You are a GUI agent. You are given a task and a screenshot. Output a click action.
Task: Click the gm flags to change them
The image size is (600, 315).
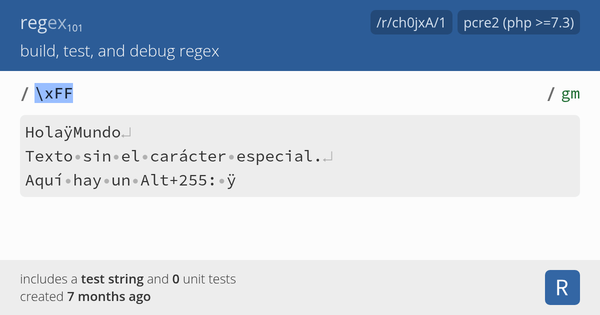570,93
